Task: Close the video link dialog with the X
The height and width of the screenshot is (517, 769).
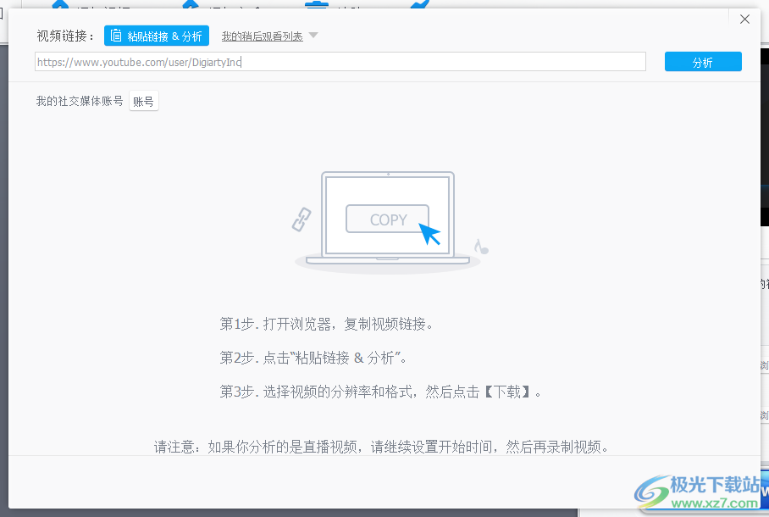Action: pyautogui.click(x=744, y=19)
